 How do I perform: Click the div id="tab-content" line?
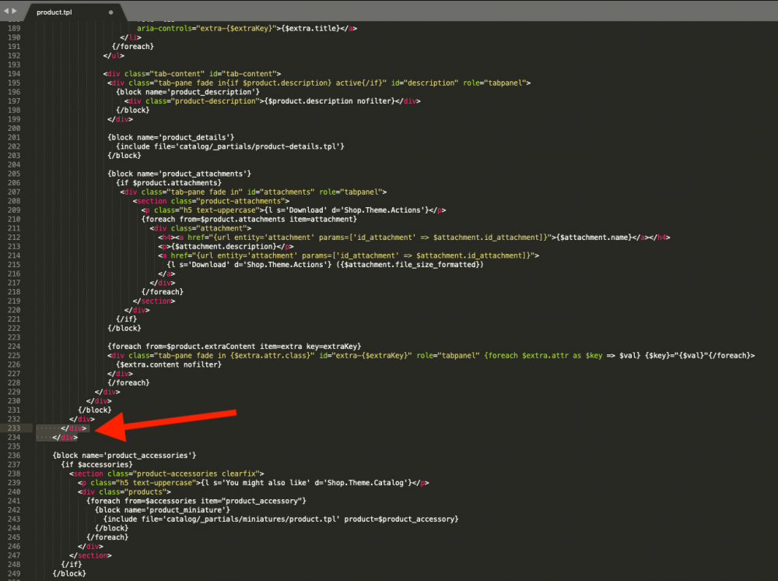pos(192,73)
